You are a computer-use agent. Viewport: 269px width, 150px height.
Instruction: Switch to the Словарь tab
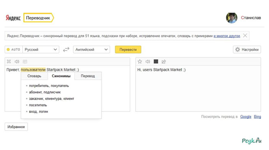34,76
